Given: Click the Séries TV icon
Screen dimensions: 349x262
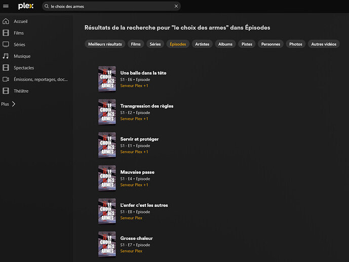Looking at the screenshot, I should click(6, 44).
